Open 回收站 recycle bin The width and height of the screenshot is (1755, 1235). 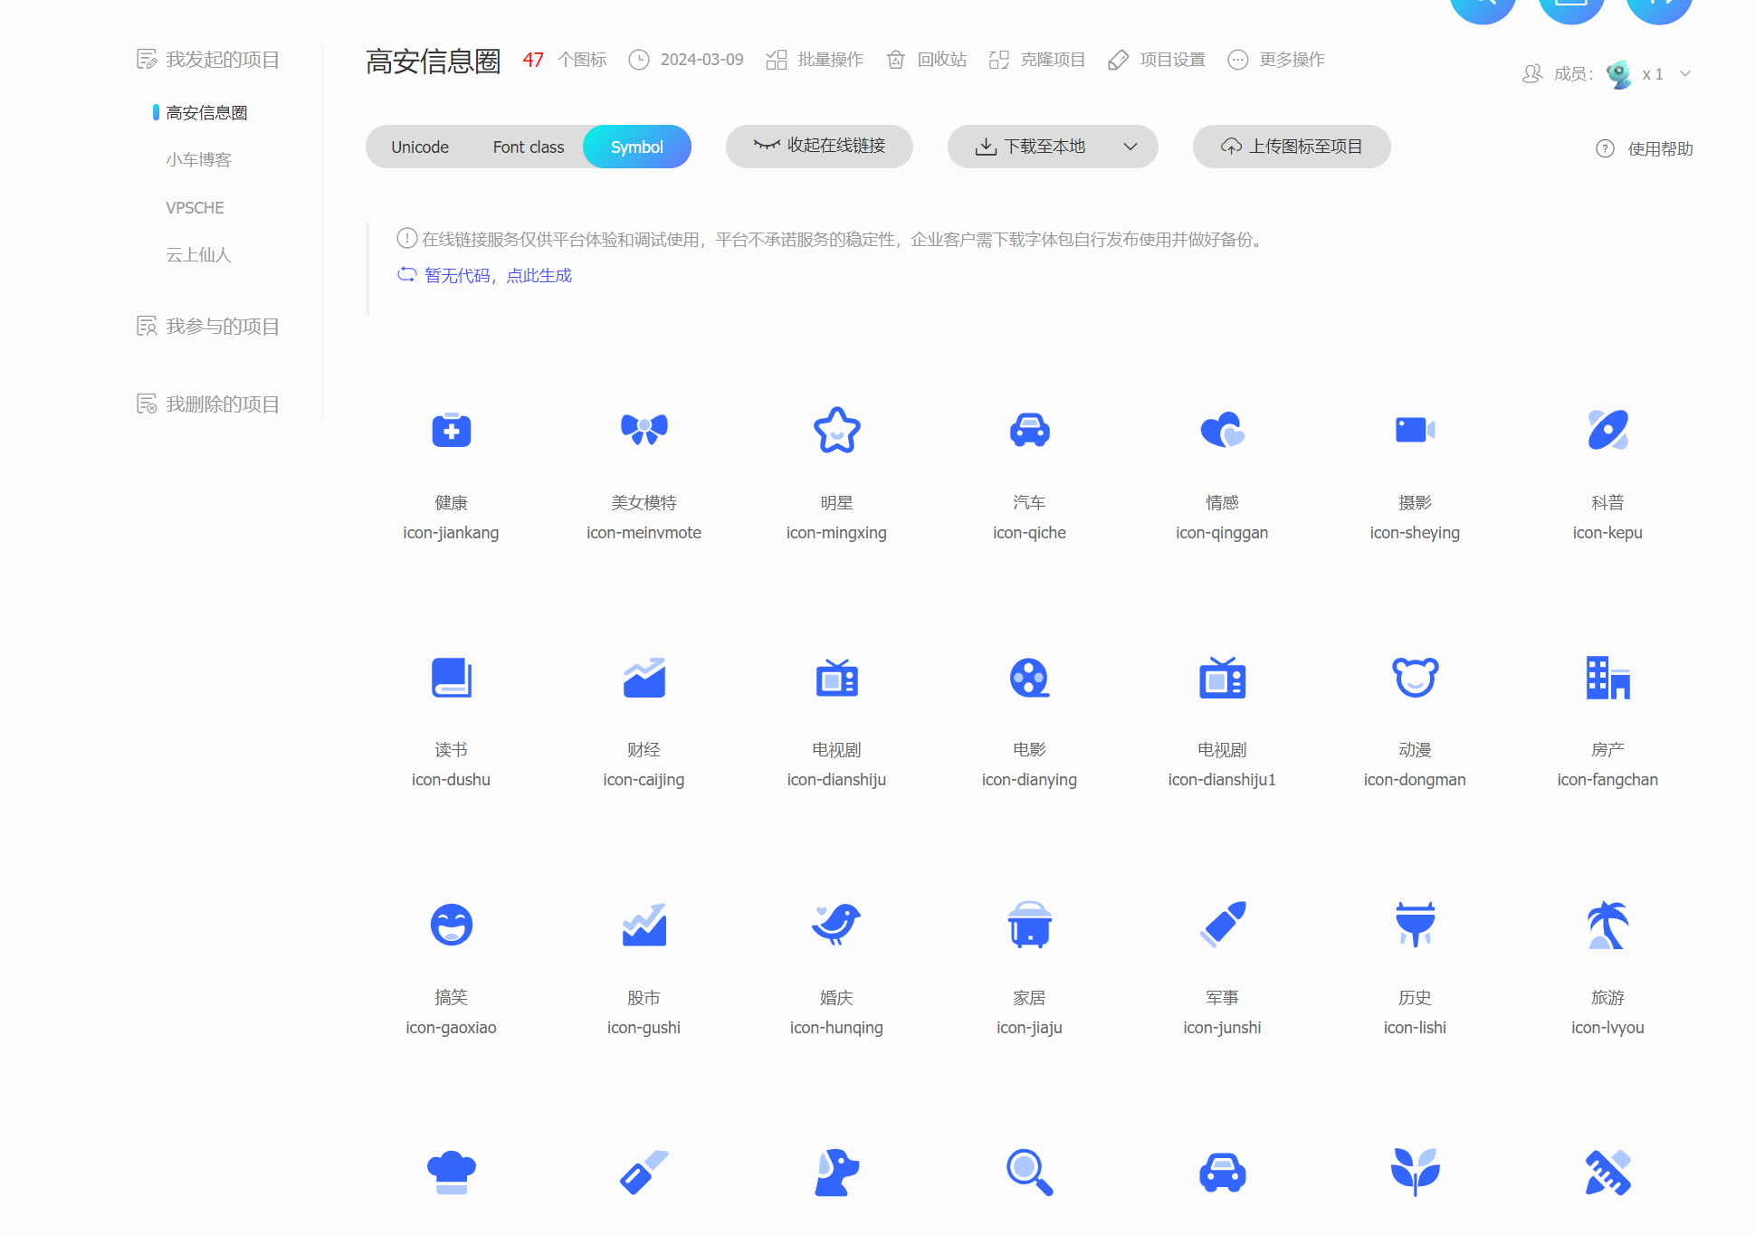tap(927, 60)
